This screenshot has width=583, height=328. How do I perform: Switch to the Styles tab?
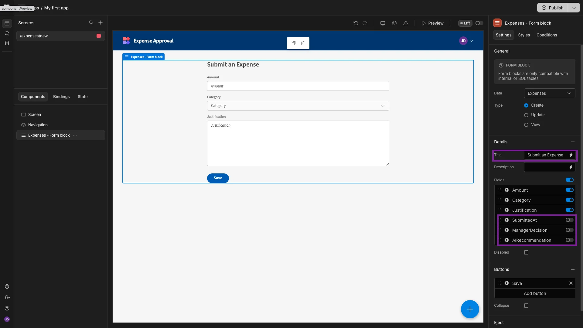click(x=524, y=35)
